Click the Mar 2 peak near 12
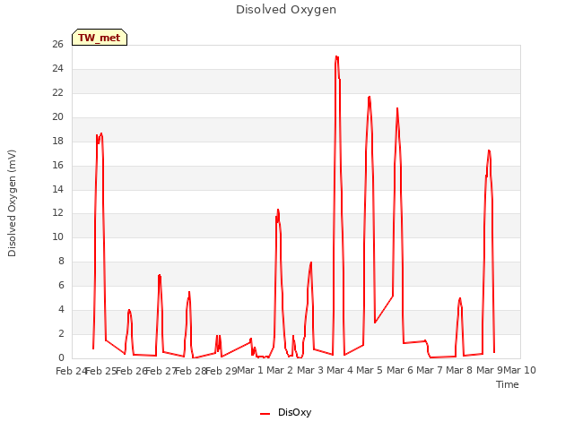574x430 pixels. [x=278, y=211]
